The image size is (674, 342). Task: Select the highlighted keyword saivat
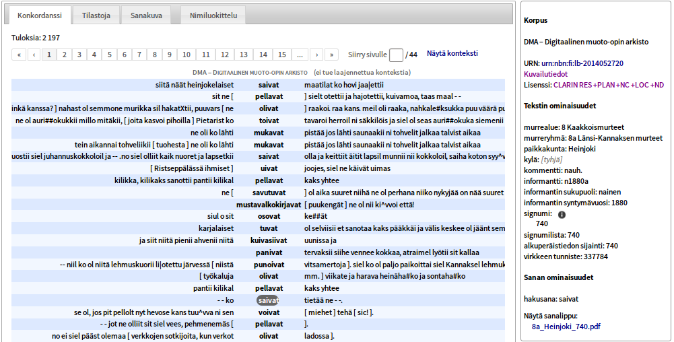coord(268,300)
